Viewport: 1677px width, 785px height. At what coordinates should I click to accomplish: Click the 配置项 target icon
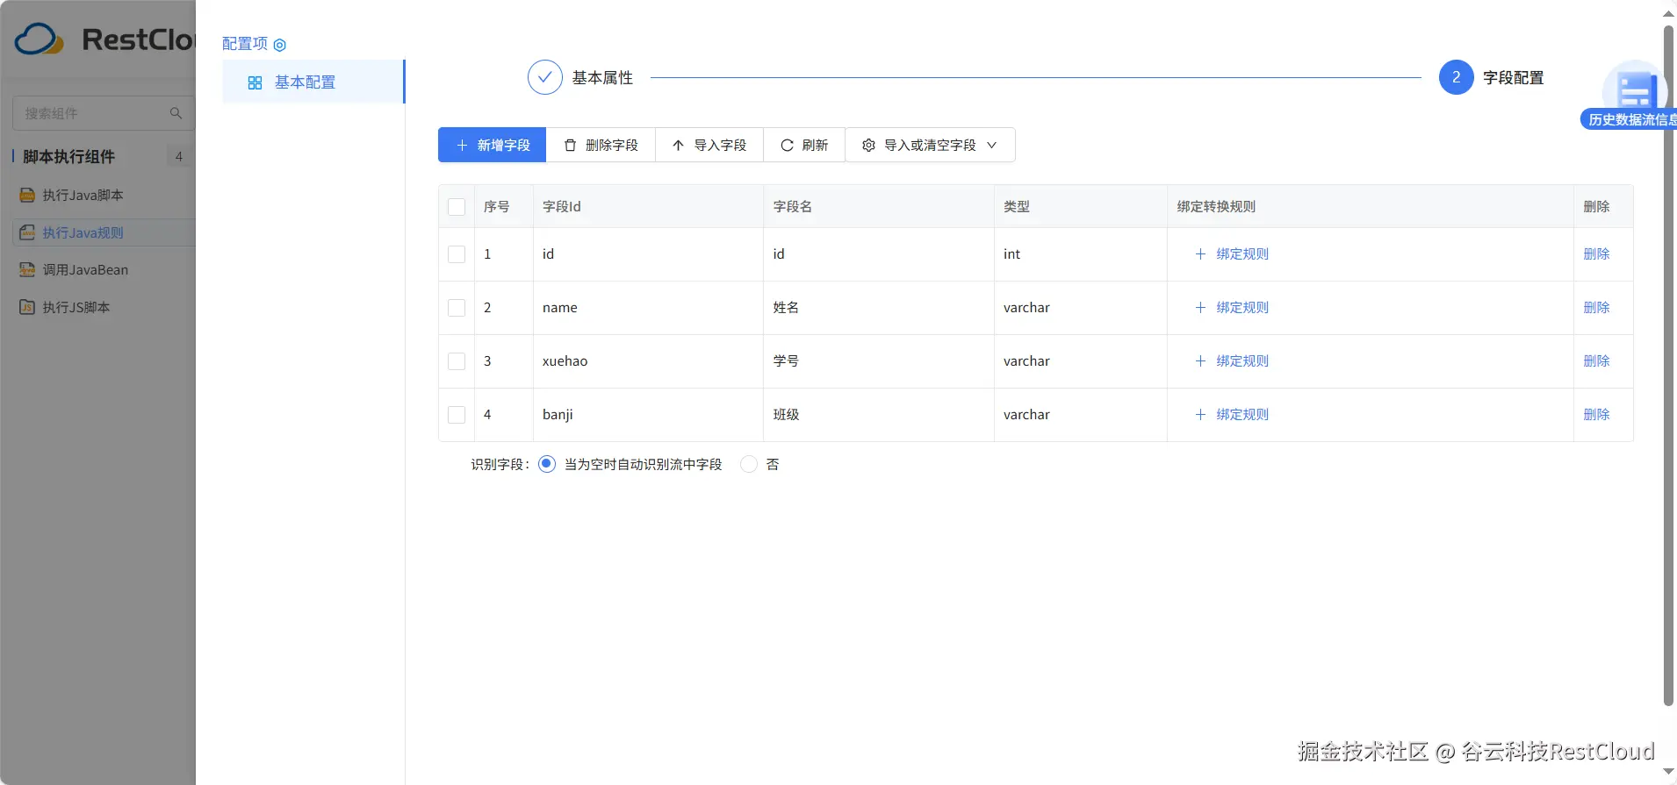(280, 45)
